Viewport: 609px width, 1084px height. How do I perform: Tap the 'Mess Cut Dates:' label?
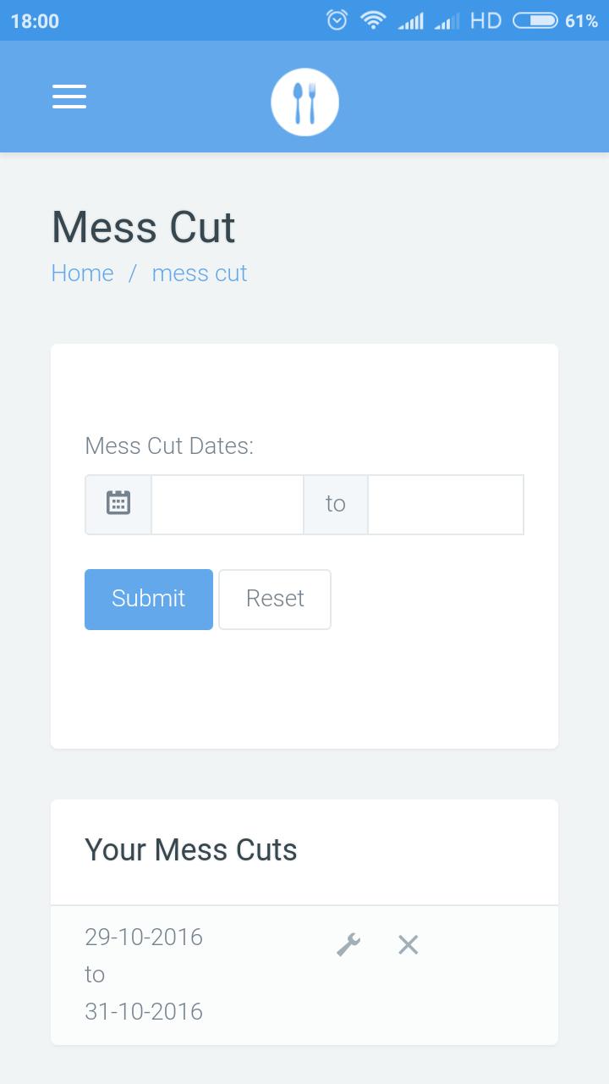click(169, 445)
